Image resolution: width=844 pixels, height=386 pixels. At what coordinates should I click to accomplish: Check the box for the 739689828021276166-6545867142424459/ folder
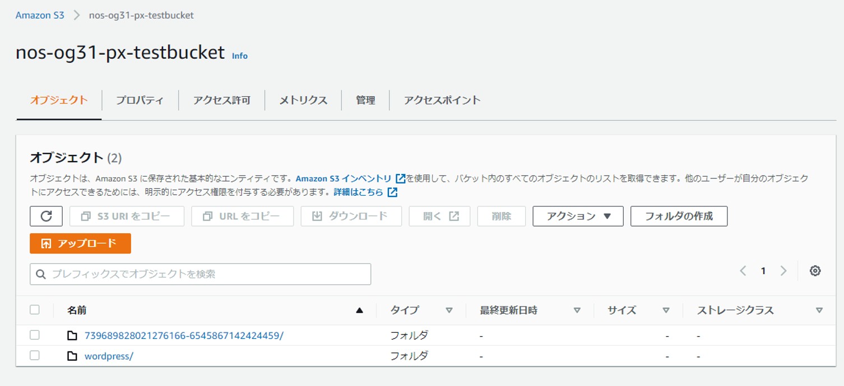(x=35, y=335)
